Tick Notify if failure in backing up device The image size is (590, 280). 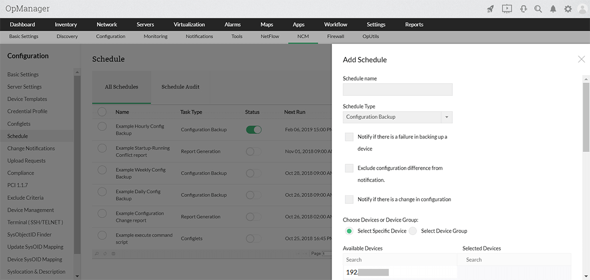point(349,137)
